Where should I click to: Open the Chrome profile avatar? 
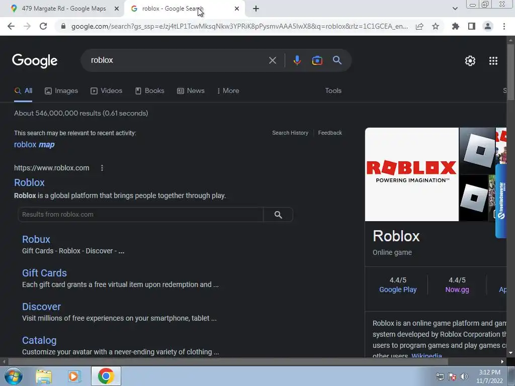(x=488, y=26)
